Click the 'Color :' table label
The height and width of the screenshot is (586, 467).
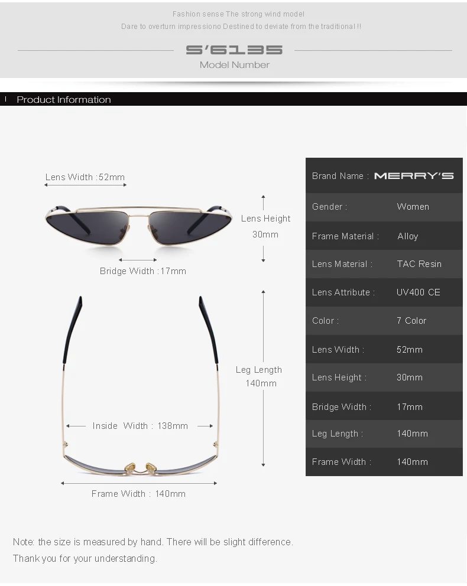click(325, 321)
